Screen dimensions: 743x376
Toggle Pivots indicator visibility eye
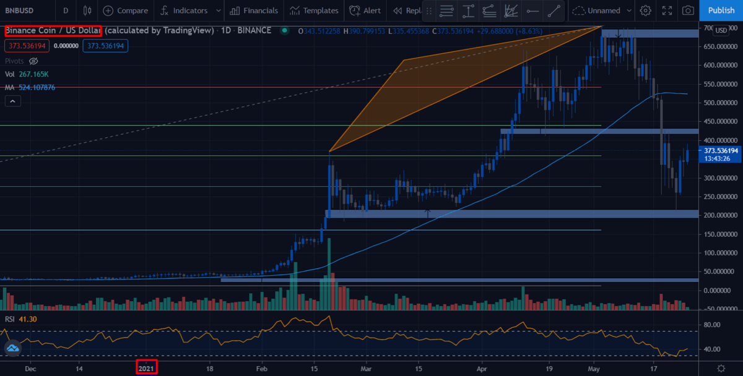pos(34,61)
